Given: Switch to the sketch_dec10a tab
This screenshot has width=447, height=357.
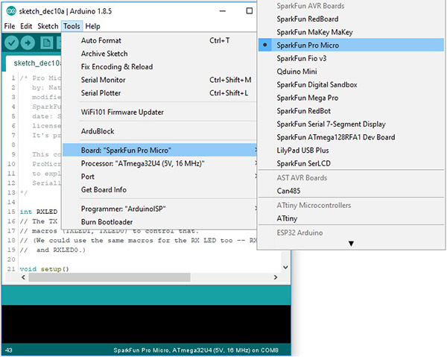Looking at the screenshot, I should 36,63.
